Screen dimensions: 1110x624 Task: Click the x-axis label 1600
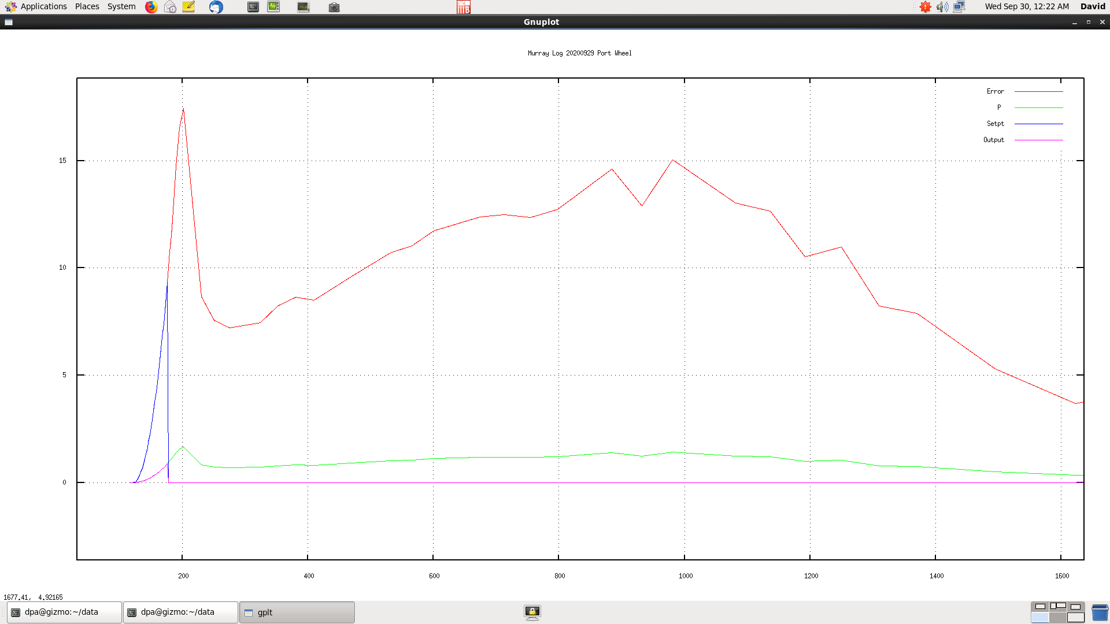(1062, 576)
